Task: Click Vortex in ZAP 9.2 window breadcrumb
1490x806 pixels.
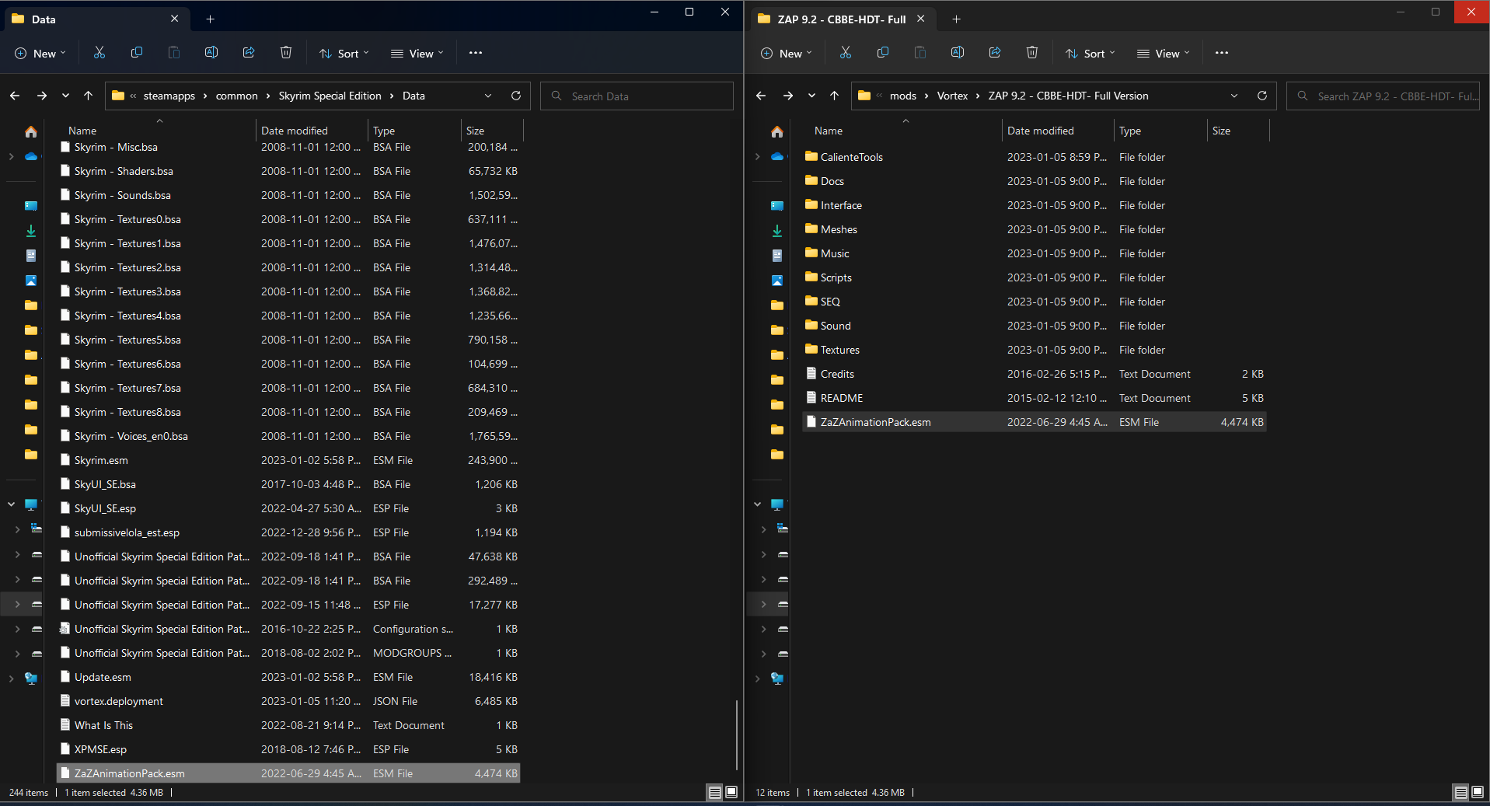Action: [953, 96]
